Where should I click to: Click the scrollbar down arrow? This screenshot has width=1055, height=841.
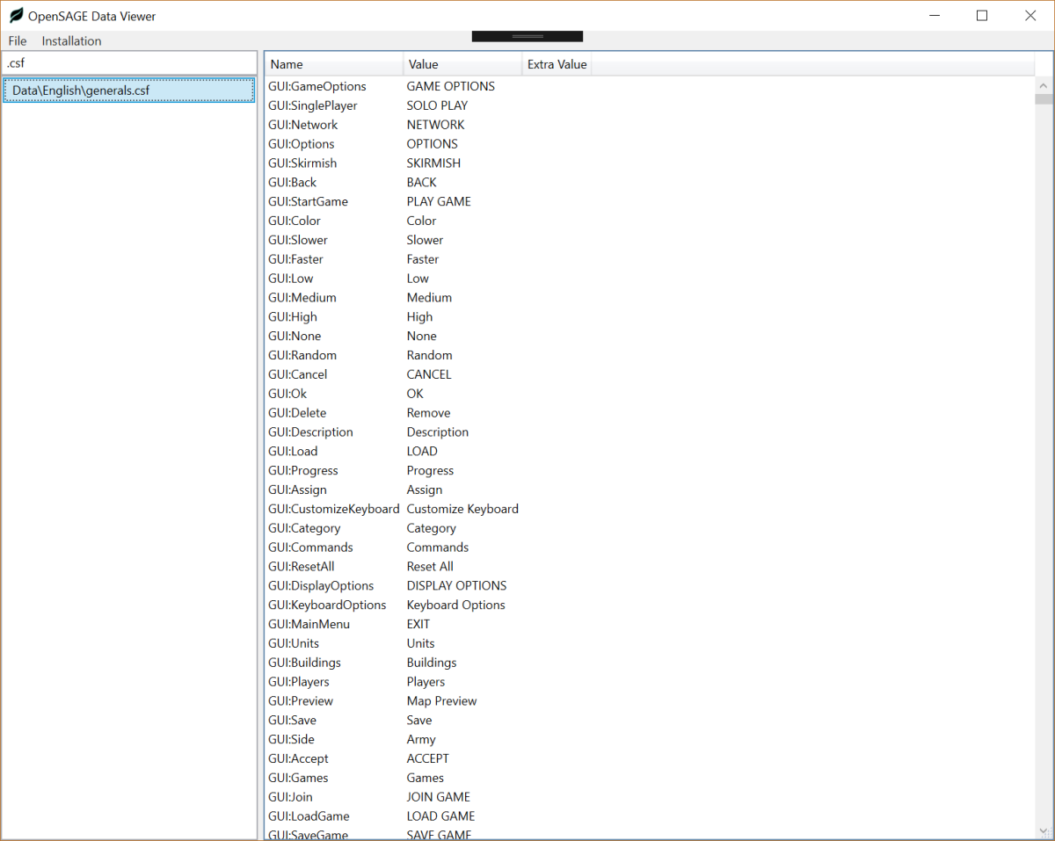click(x=1044, y=830)
